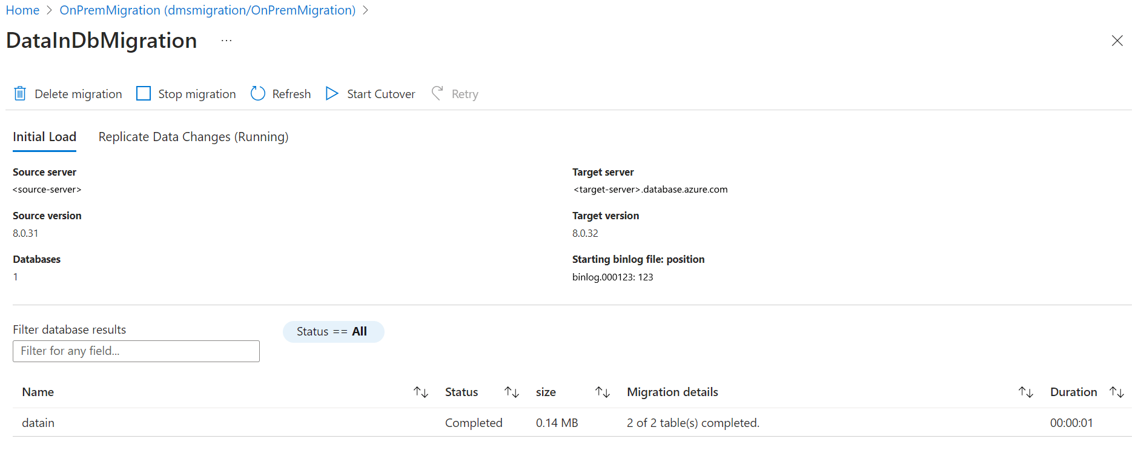Screen dimensions: 1141x453
Task: Sort by size column arrows
Action: (603, 392)
